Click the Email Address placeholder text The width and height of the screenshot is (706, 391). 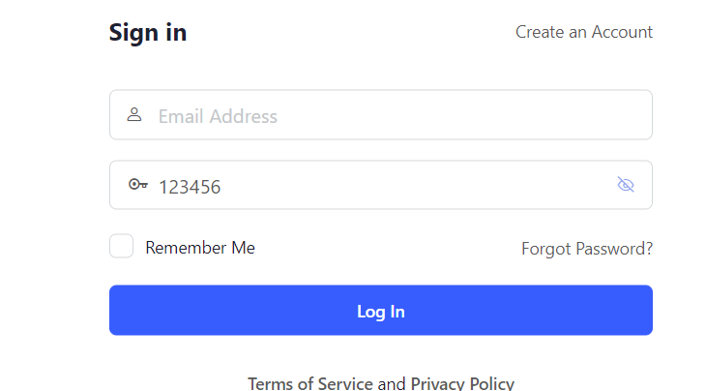(218, 116)
